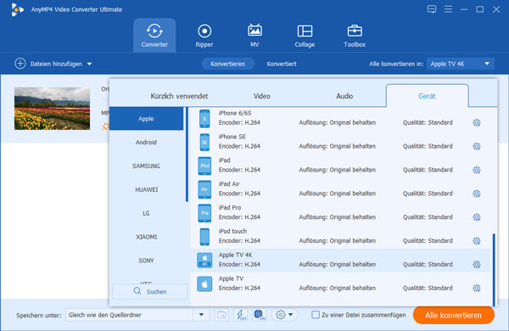Select the Apple TV preset name
The width and height of the screenshot is (509, 331).
tap(231, 278)
